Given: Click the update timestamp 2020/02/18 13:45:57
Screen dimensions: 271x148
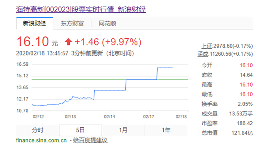Looking at the screenshot, I should [42, 53].
